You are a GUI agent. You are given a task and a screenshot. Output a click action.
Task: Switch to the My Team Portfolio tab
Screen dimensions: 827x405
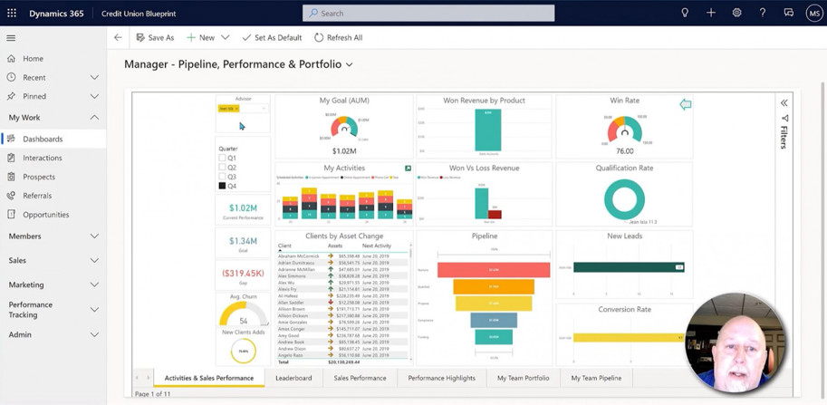[x=524, y=378]
